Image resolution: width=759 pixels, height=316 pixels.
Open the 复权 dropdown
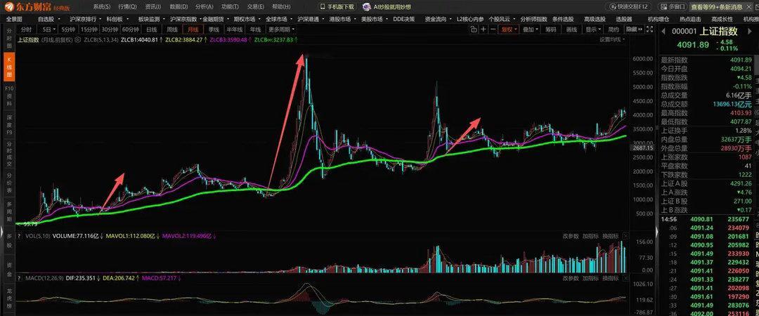(x=510, y=29)
